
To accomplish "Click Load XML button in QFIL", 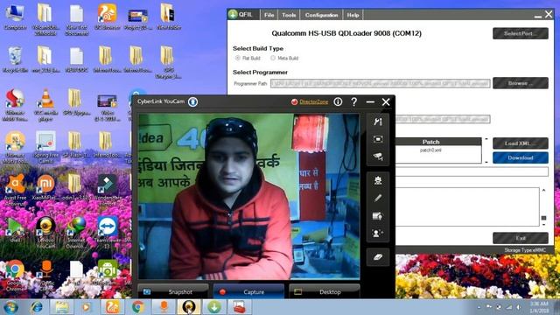I will pyautogui.click(x=521, y=143).
